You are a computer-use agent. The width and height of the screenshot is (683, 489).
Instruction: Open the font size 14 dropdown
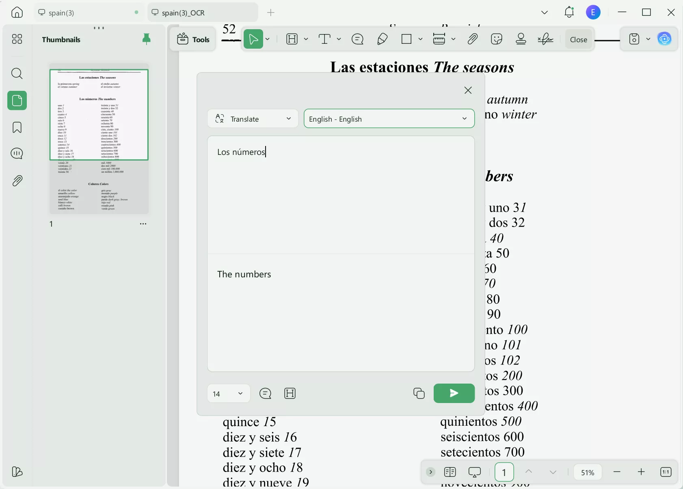click(x=229, y=394)
